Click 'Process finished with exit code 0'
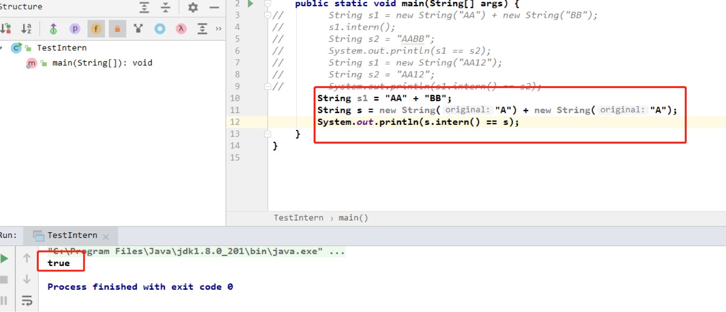726x312 pixels. tap(140, 287)
